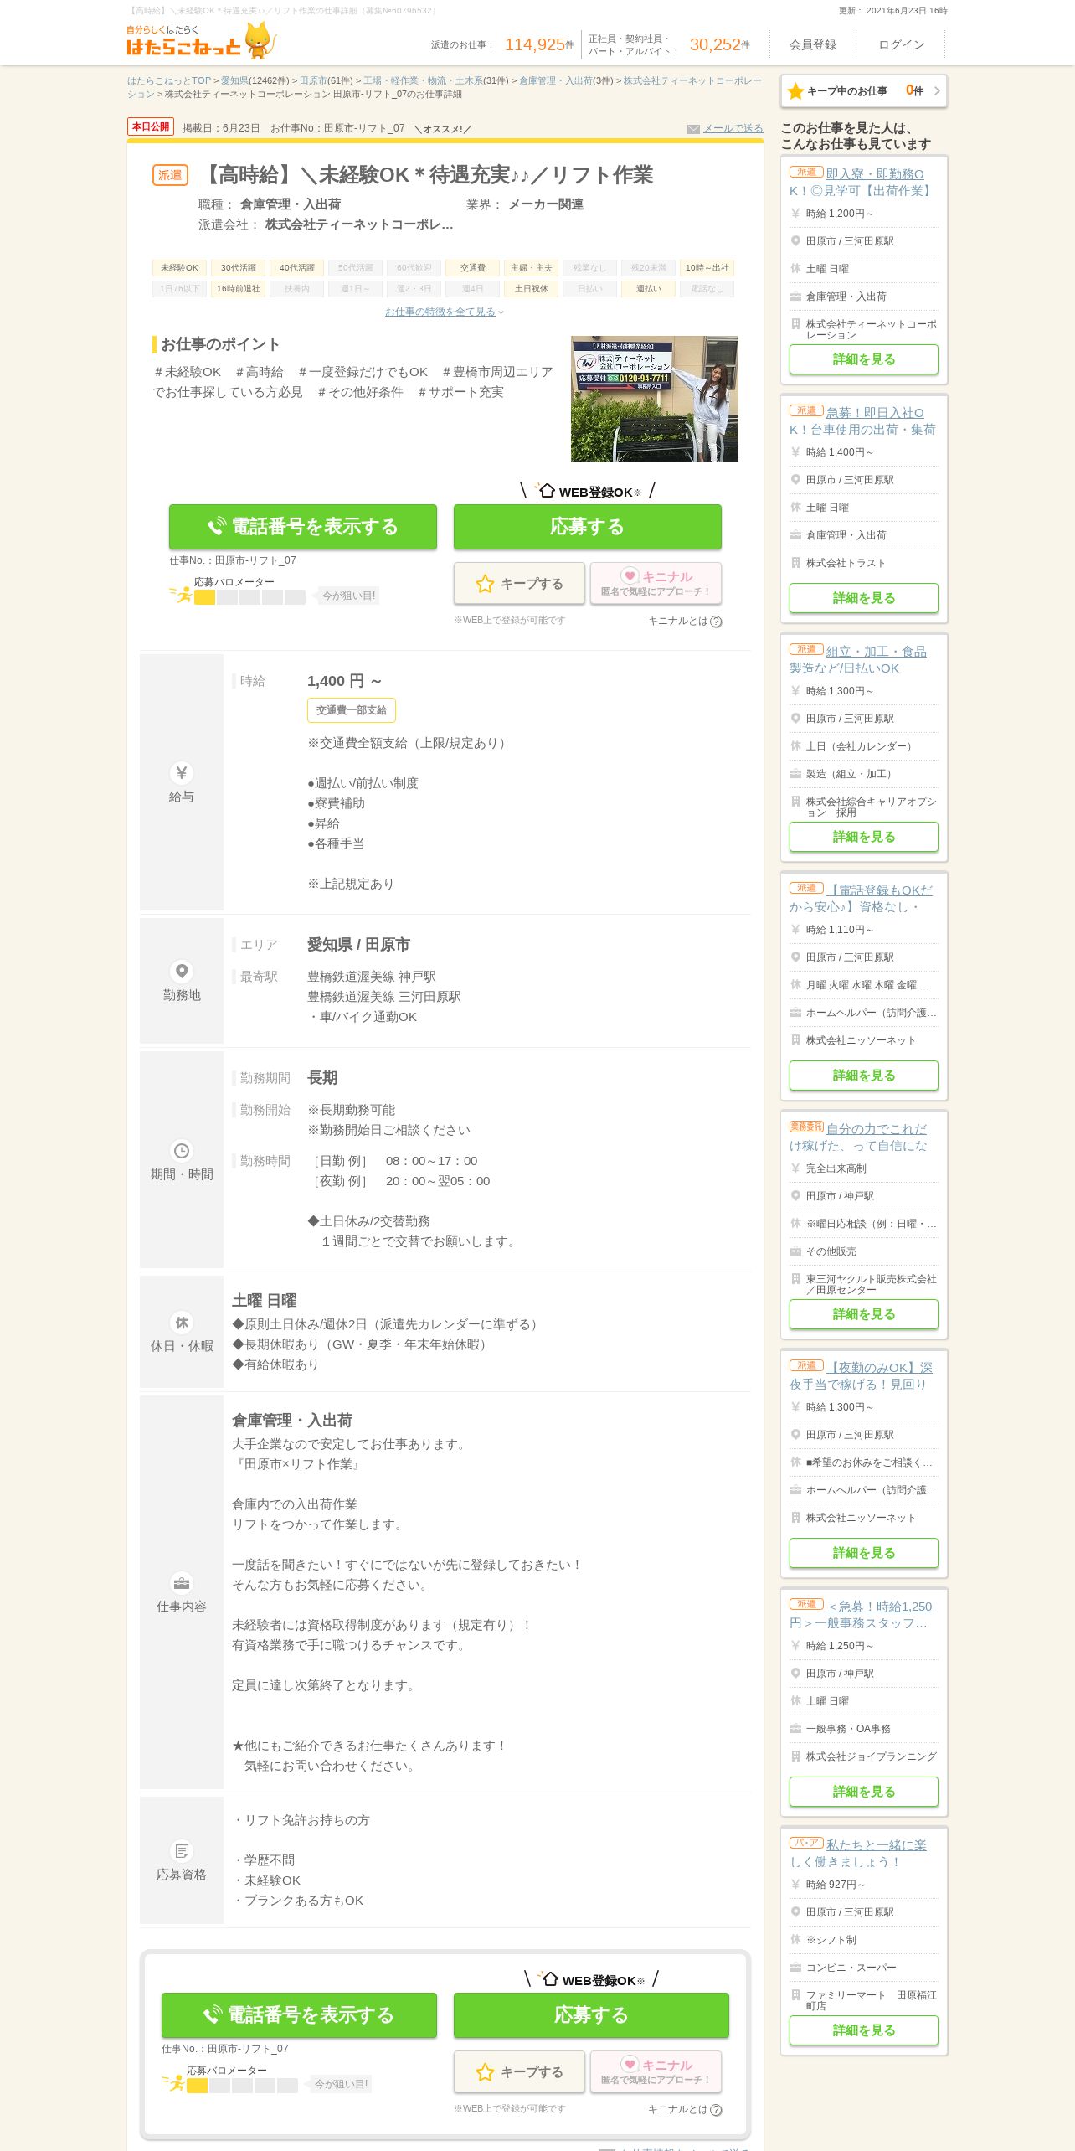Click the 交通費一部支給 badge
Image resolution: width=1075 pixels, height=2151 pixels.
(x=352, y=710)
